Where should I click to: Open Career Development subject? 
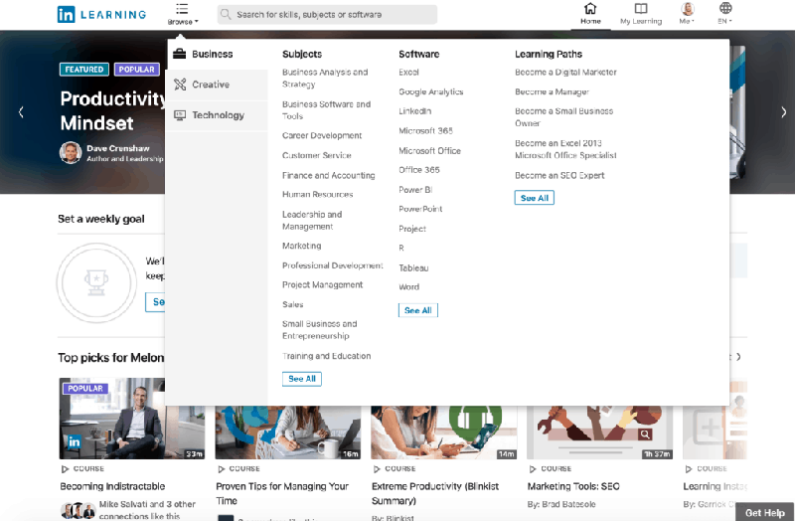tap(322, 135)
